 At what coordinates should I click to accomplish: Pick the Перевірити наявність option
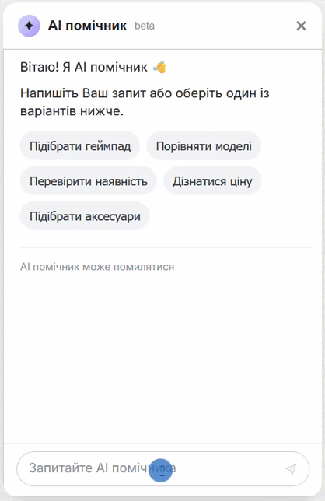click(88, 181)
